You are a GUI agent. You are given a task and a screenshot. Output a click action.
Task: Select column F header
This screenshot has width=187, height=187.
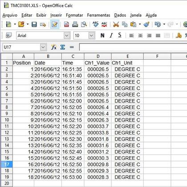[x=157, y=57]
